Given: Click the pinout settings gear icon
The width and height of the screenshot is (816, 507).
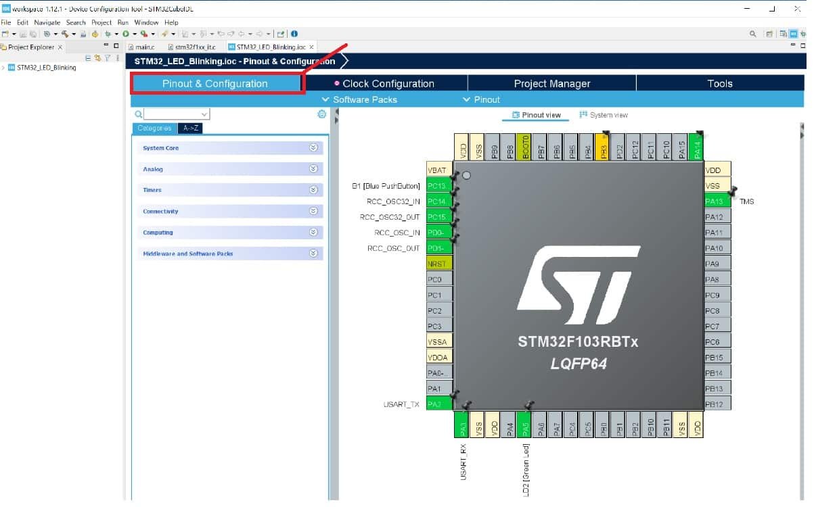Looking at the screenshot, I should [x=321, y=114].
